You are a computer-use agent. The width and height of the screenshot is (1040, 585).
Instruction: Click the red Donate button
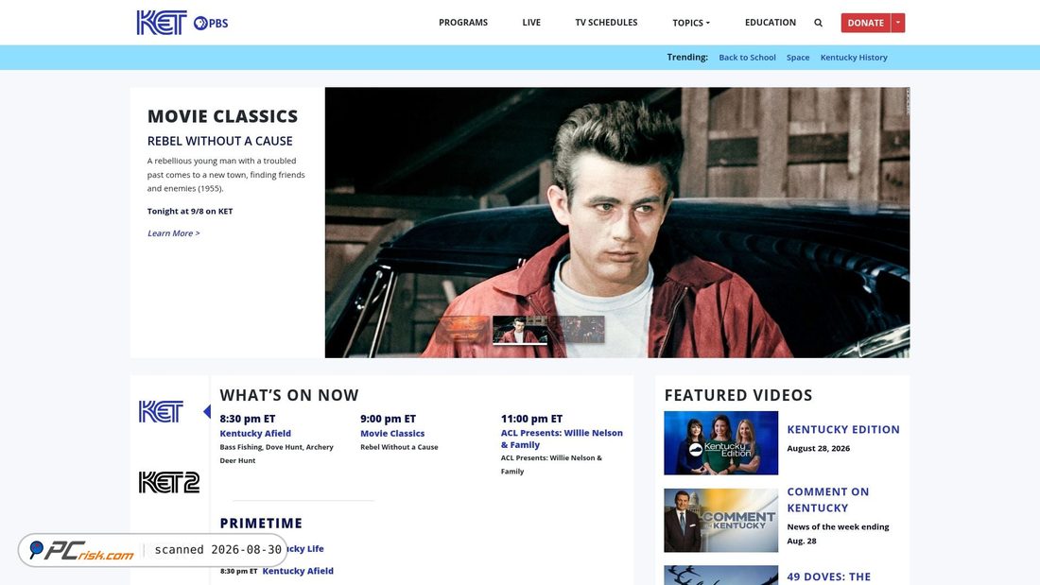(865, 23)
